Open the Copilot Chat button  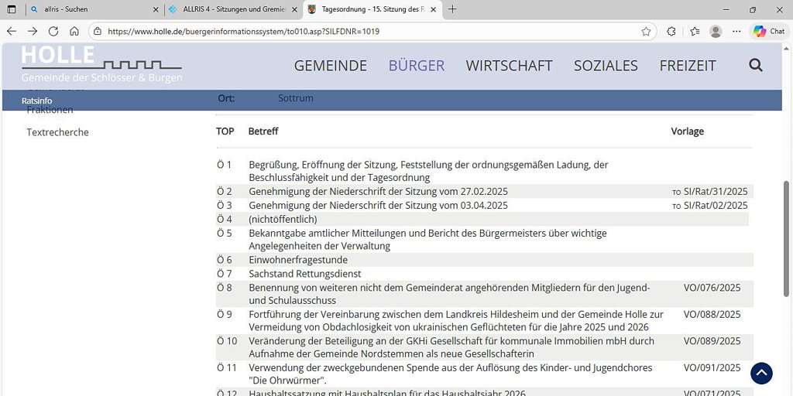(769, 32)
